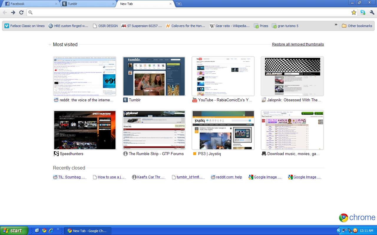The width and height of the screenshot is (377, 235).
Task: Click the 12:11 AM clock
Action: 366,231
